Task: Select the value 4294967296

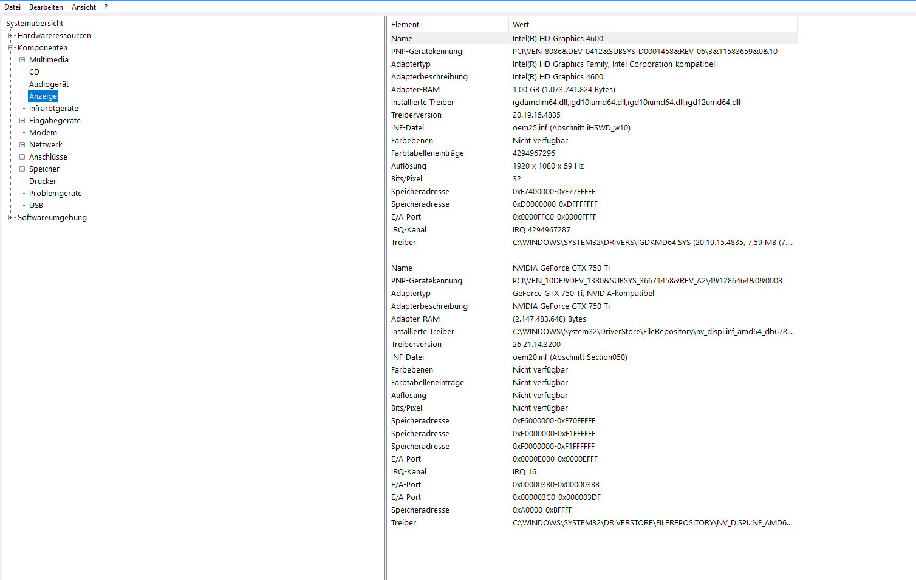Action: [534, 153]
